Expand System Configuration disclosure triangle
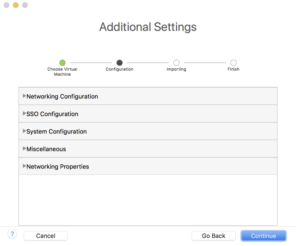 click(x=24, y=131)
